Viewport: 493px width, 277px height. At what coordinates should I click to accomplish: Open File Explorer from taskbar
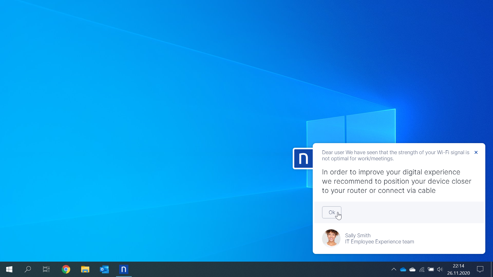click(85, 269)
